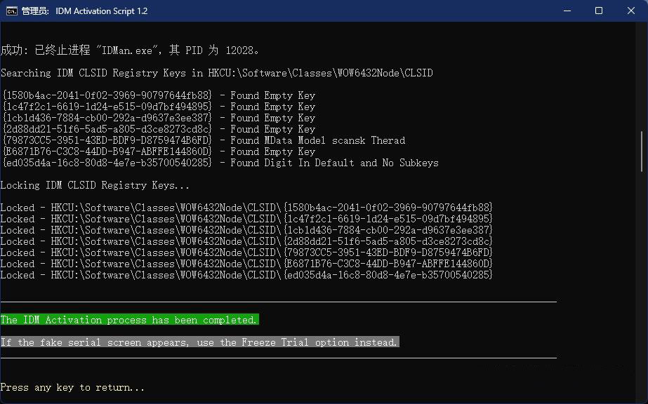Close the IDM Activation Script console

[631, 11]
